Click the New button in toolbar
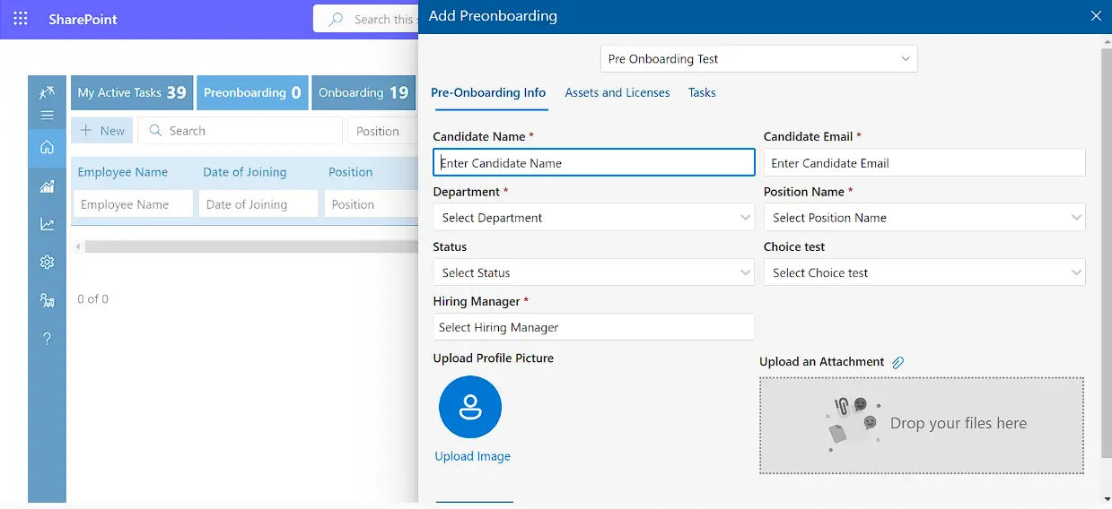 [x=102, y=131]
